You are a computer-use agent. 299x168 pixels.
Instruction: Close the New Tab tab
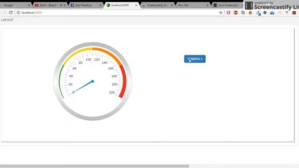(207, 5)
